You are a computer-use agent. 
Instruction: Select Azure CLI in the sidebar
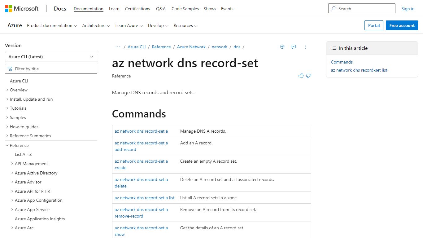19,81
